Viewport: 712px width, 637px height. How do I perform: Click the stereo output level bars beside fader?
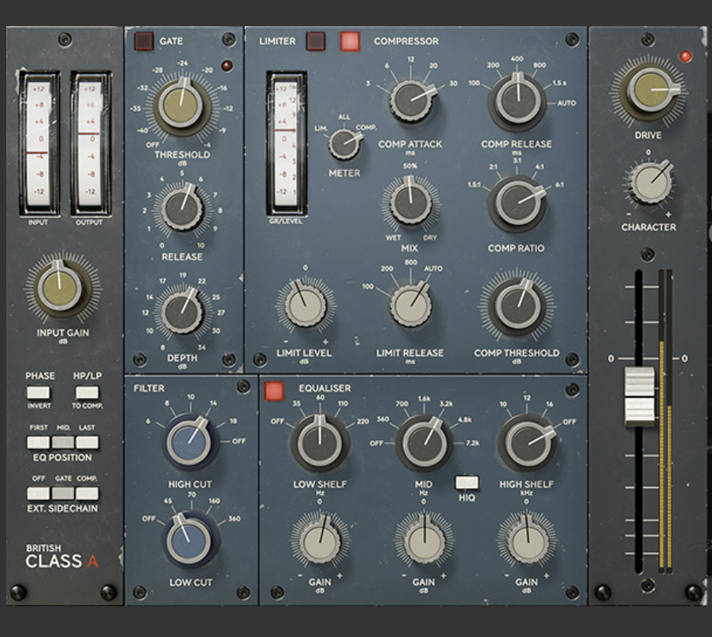click(666, 420)
